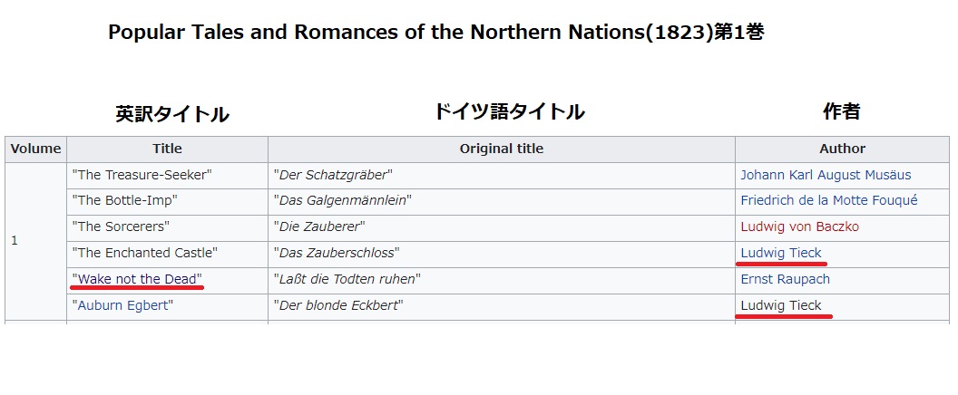Click the Original title column header
This screenshot has width=958, height=395.
pyautogui.click(x=502, y=149)
